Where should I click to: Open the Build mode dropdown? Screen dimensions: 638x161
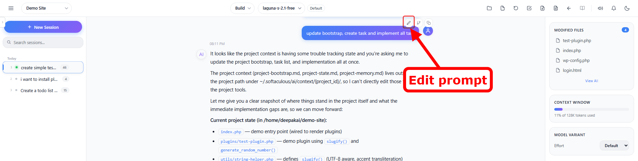[243, 8]
